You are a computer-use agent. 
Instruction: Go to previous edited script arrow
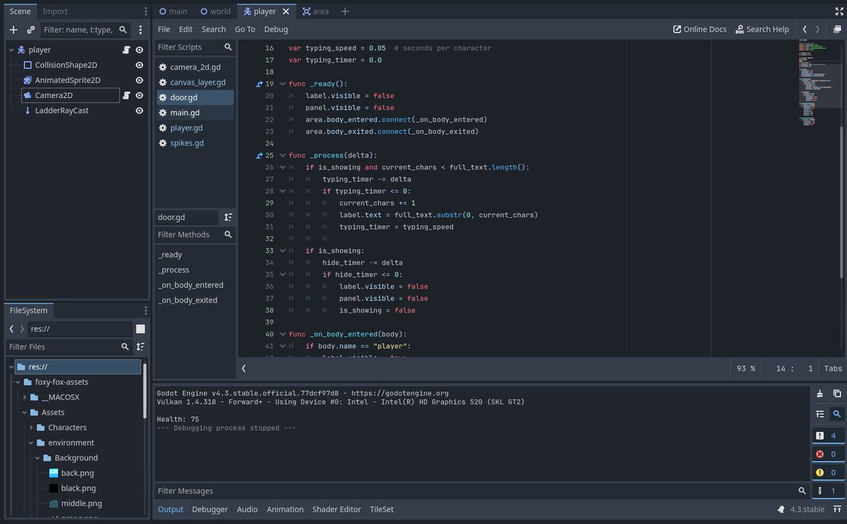tap(805, 30)
